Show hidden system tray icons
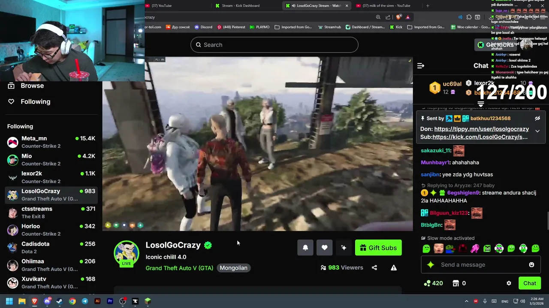This screenshot has width=549, height=308. pyautogui.click(x=466, y=301)
